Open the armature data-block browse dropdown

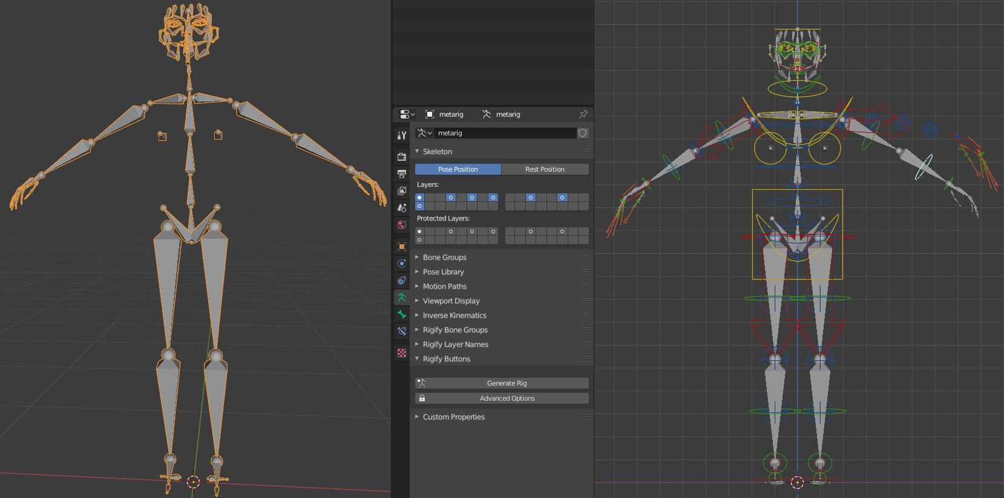coord(424,133)
